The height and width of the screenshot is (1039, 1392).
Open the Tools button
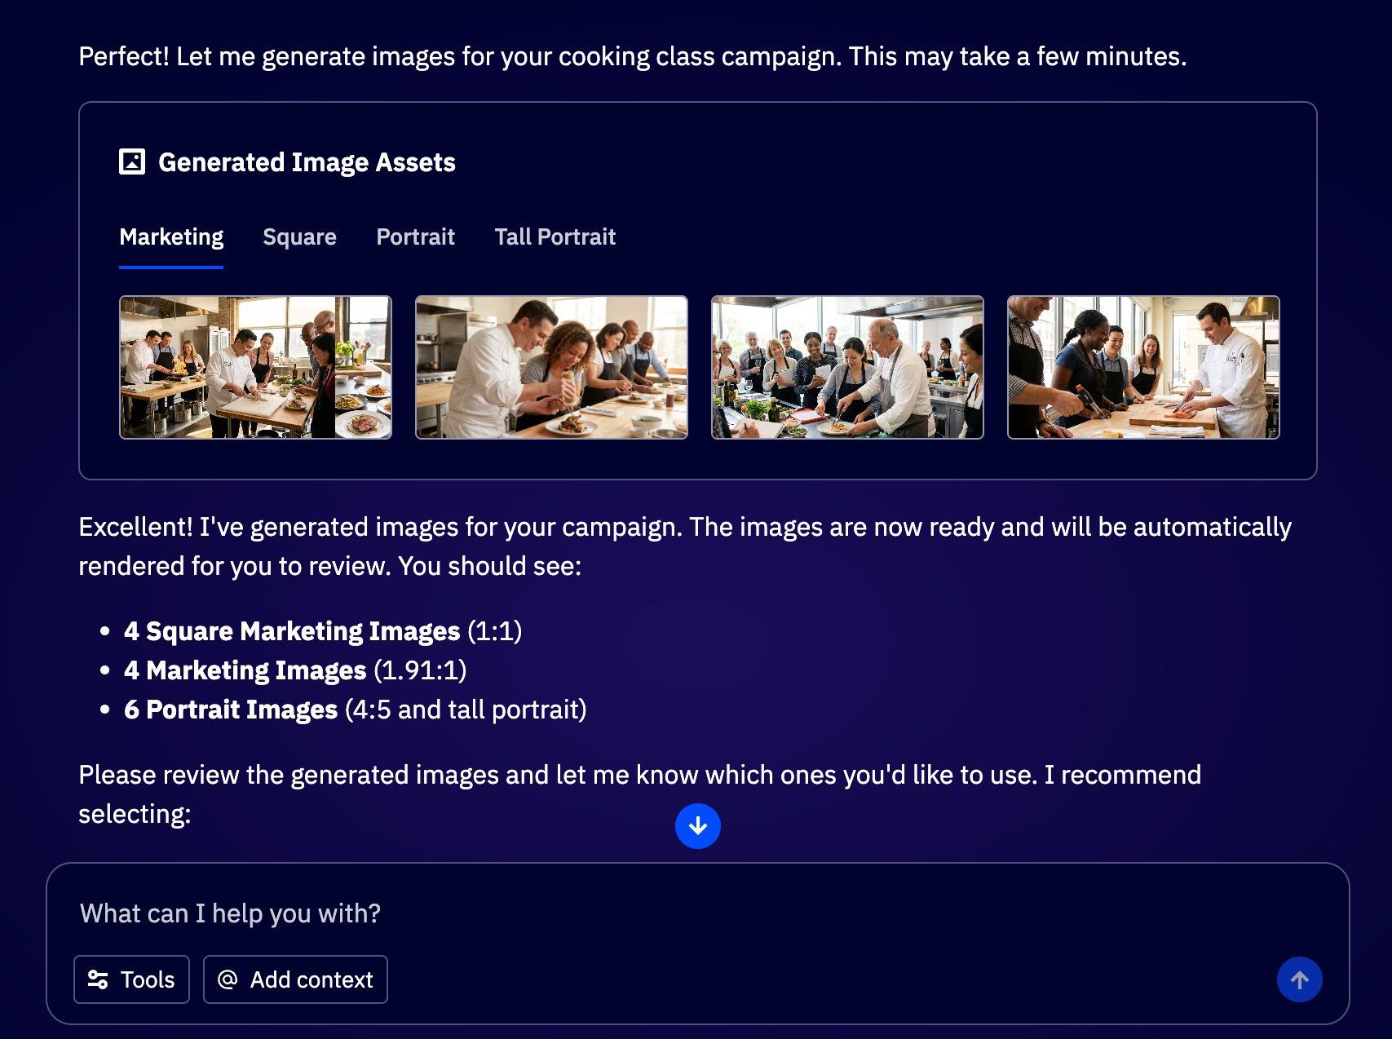[131, 979]
